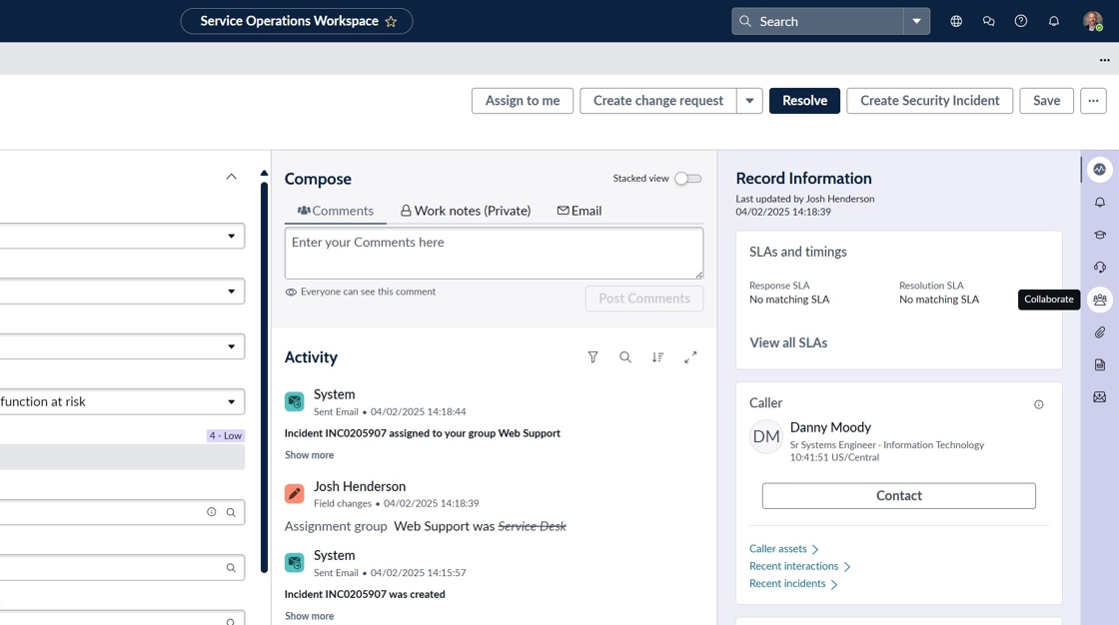Open the user profile avatar
Screen dimensions: 1119x625
pos(1093,21)
